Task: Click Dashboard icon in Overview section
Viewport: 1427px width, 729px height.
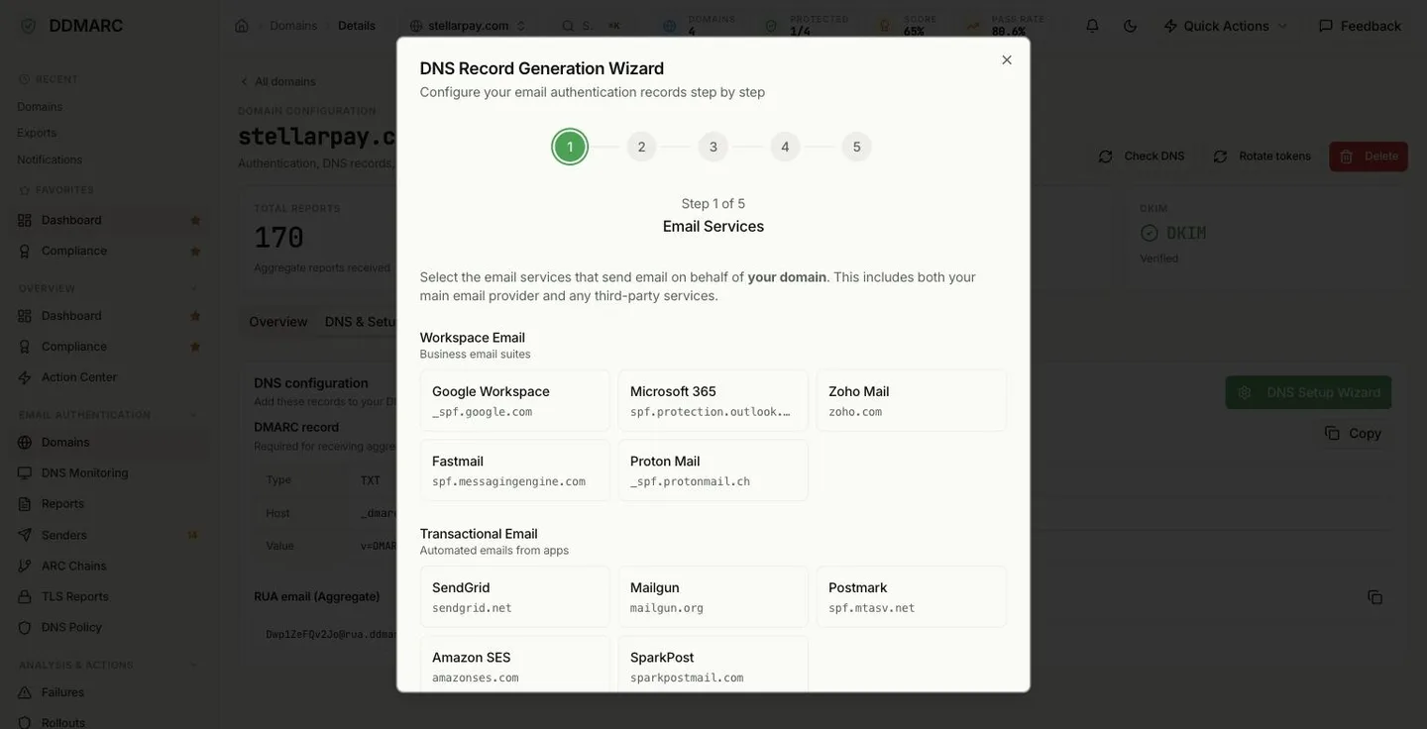Action: pyautogui.click(x=25, y=316)
